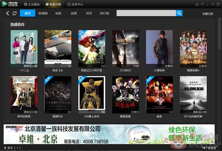Click the 隋唐英雄4 title text
The image size is (222, 151).
tap(193, 71)
